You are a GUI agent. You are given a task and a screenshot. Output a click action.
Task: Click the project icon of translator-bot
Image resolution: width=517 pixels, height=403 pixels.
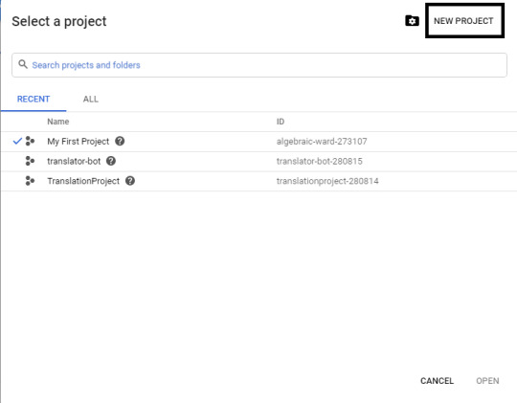pos(30,161)
